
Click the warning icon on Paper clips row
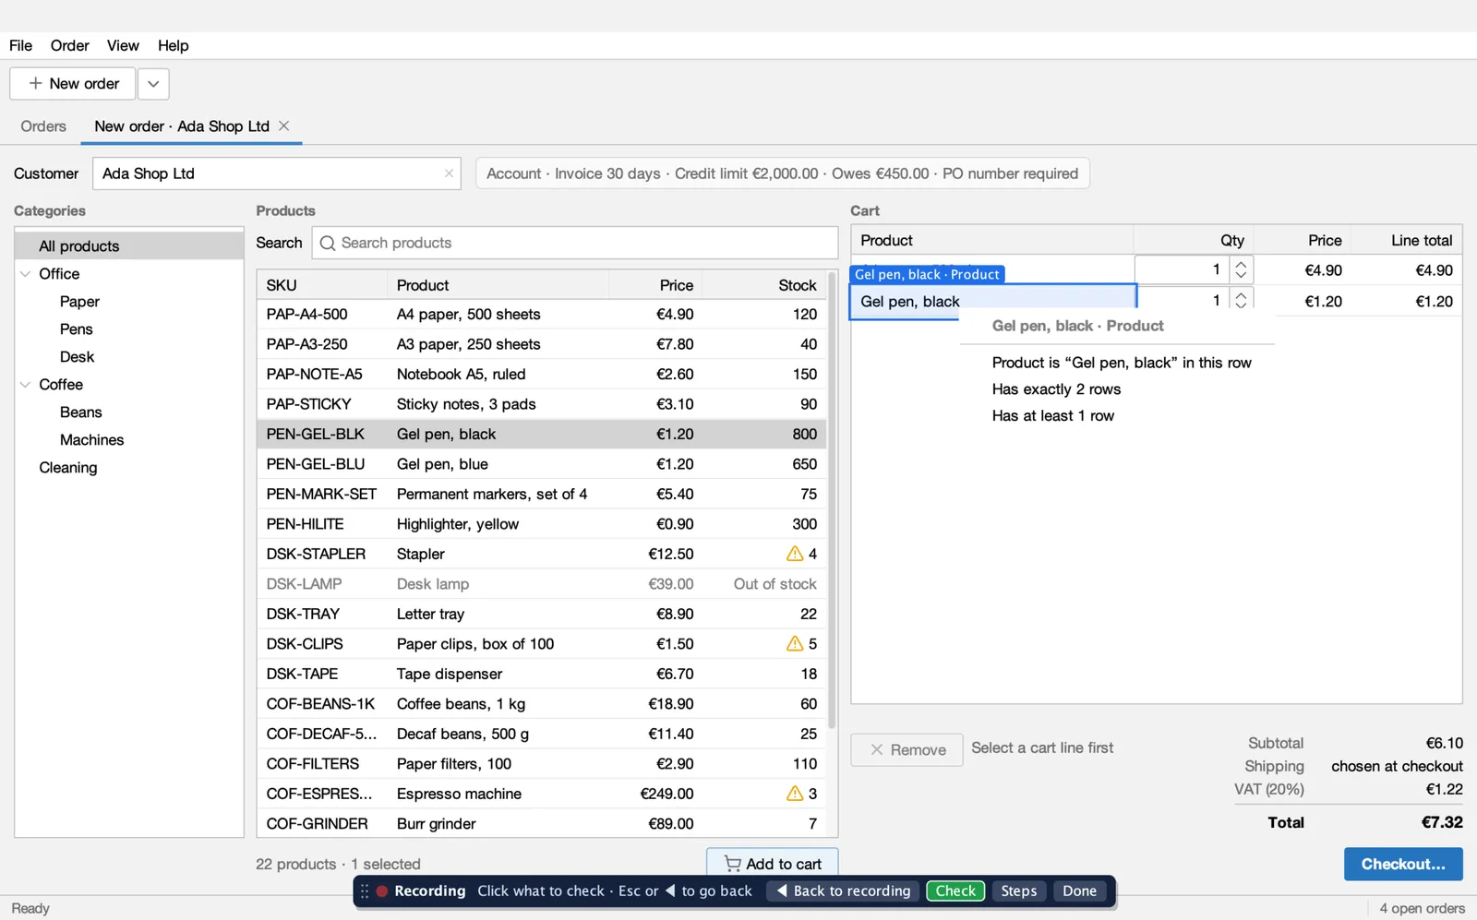(x=794, y=643)
